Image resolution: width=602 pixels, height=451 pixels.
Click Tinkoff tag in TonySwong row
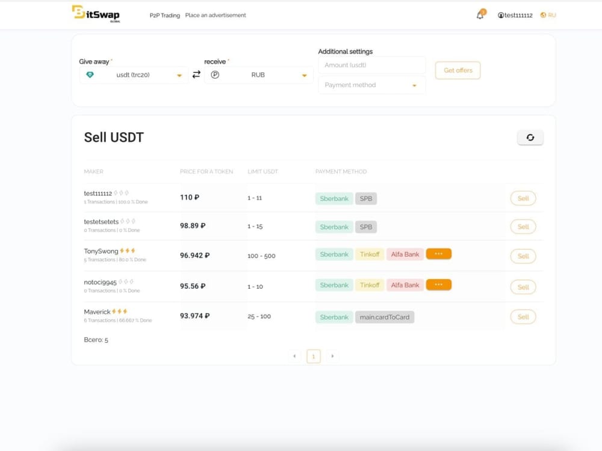370,254
